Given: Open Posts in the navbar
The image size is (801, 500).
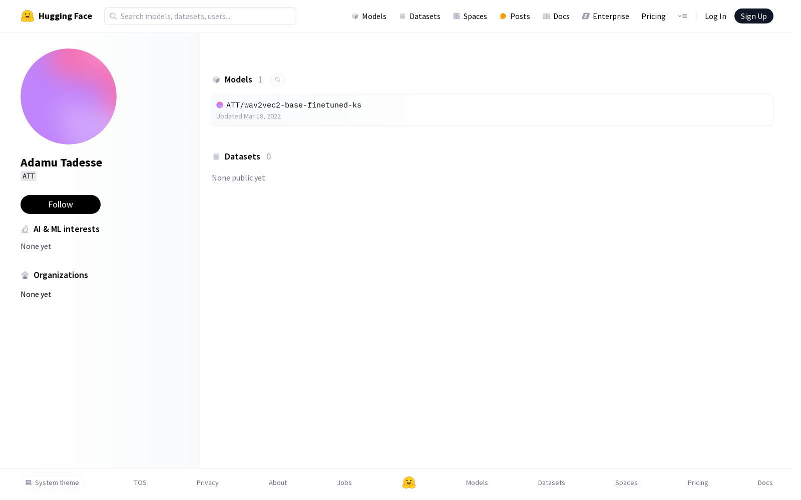Looking at the screenshot, I should (515, 16).
